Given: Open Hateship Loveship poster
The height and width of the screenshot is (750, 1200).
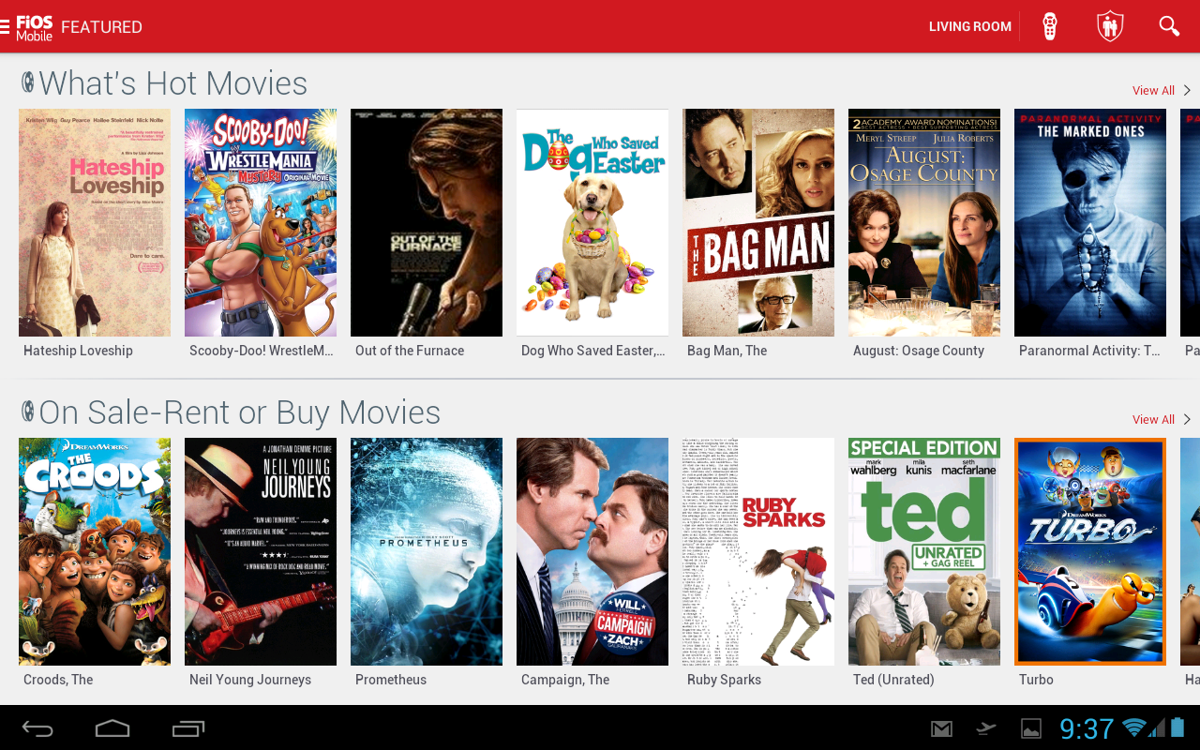Looking at the screenshot, I should pos(95,222).
